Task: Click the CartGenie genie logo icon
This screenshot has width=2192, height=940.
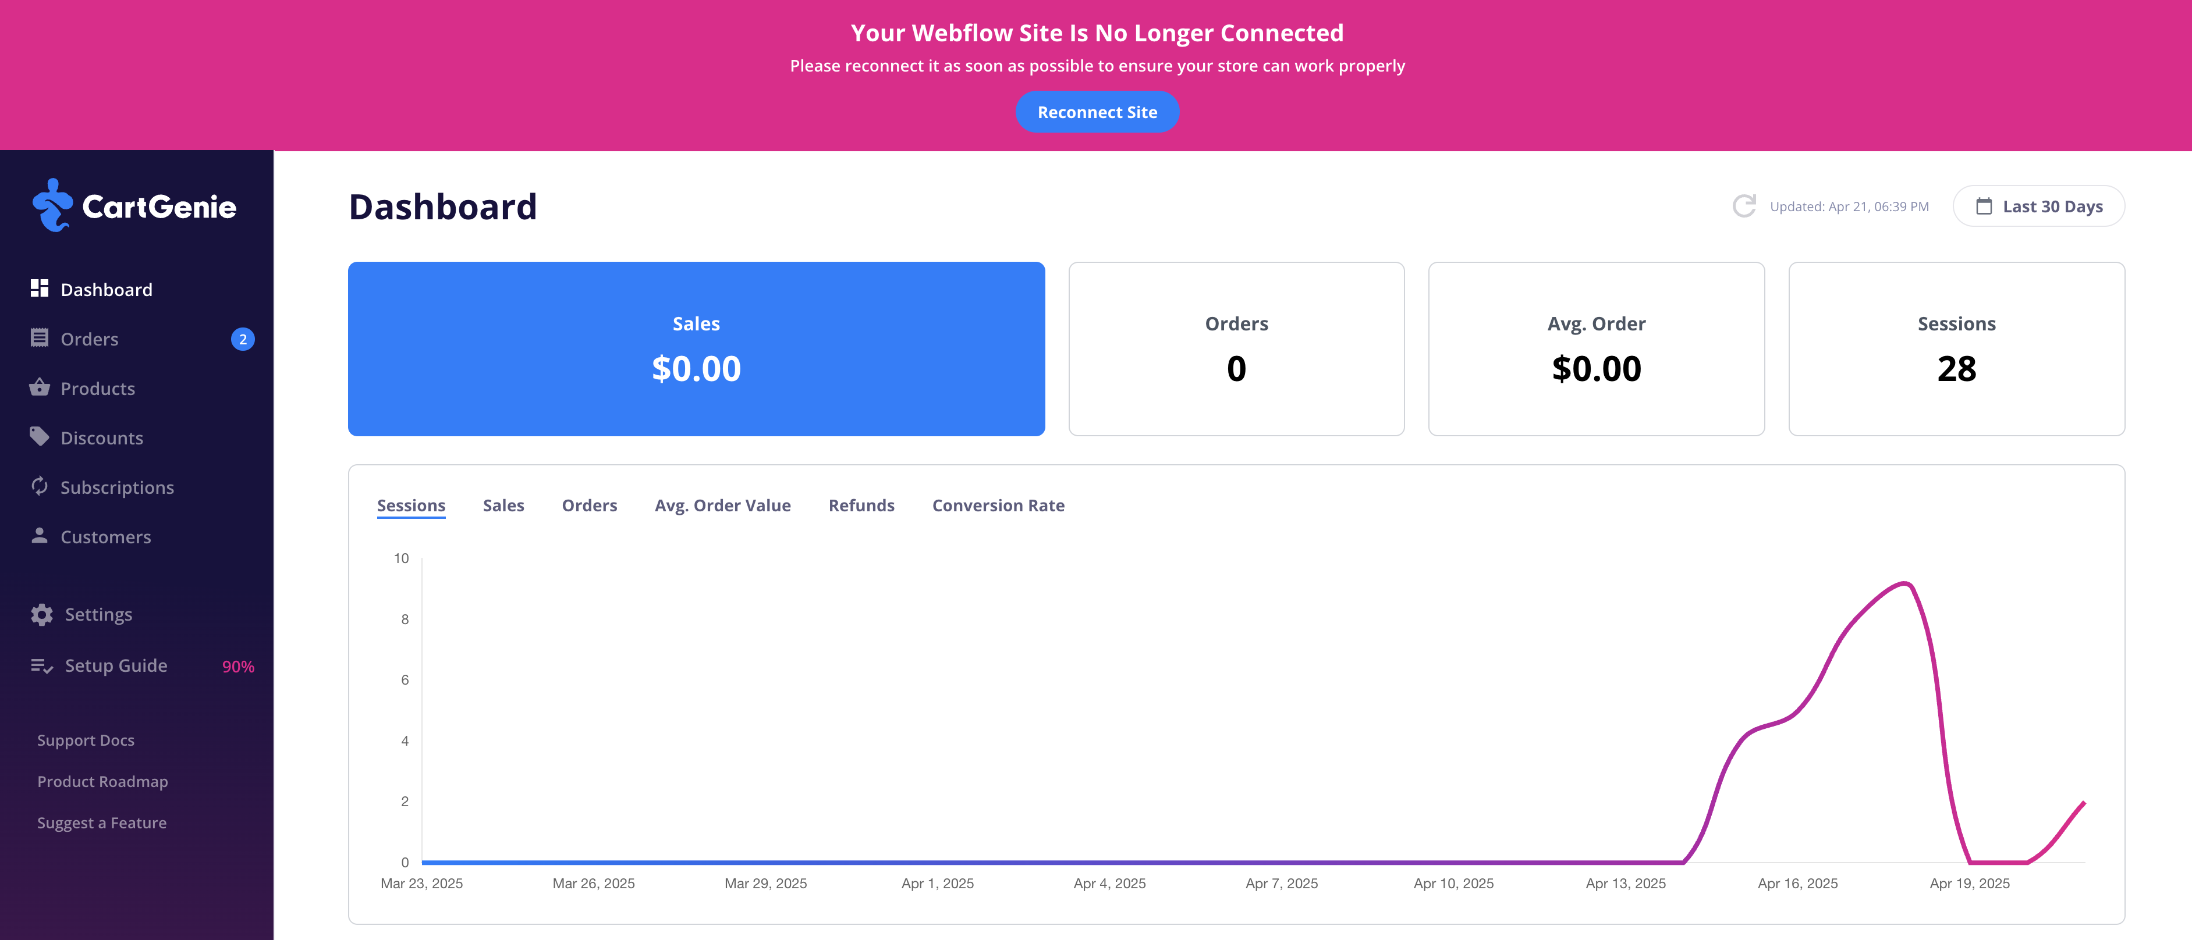Action: point(53,205)
